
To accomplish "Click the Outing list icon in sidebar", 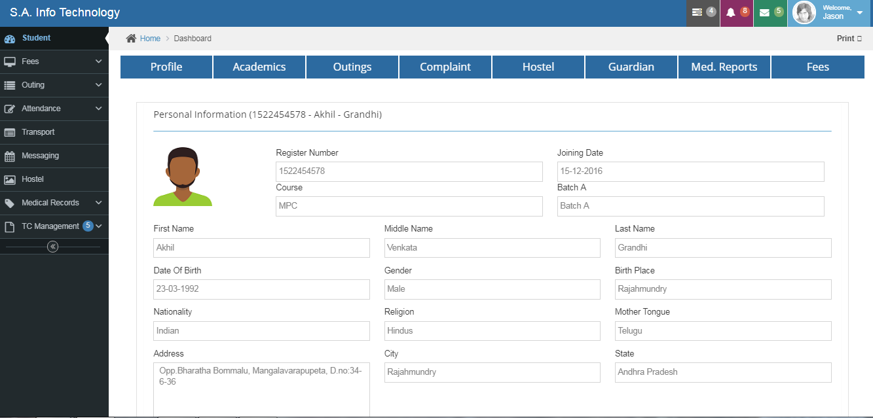I will coord(10,85).
